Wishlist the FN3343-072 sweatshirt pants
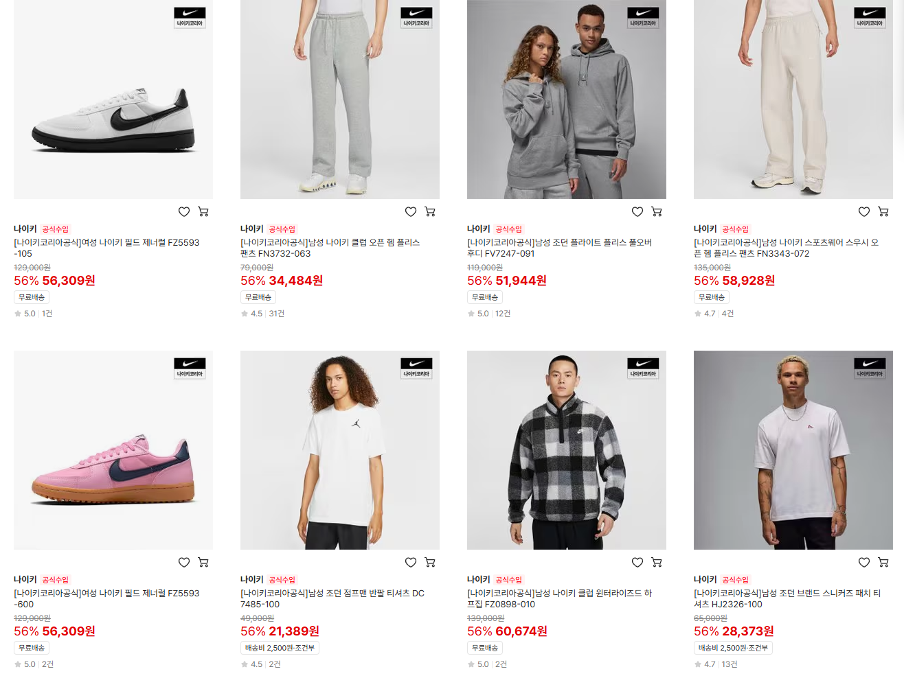The width and height of the screenshot is (904, 678). (864, 212)
